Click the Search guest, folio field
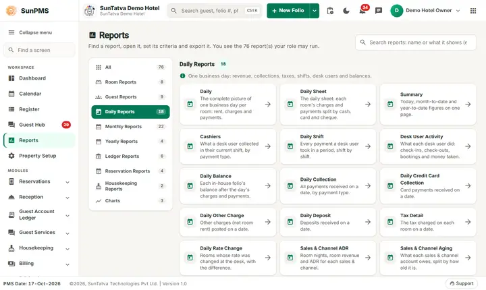This screenshot has height=290, width=486. 215,11
